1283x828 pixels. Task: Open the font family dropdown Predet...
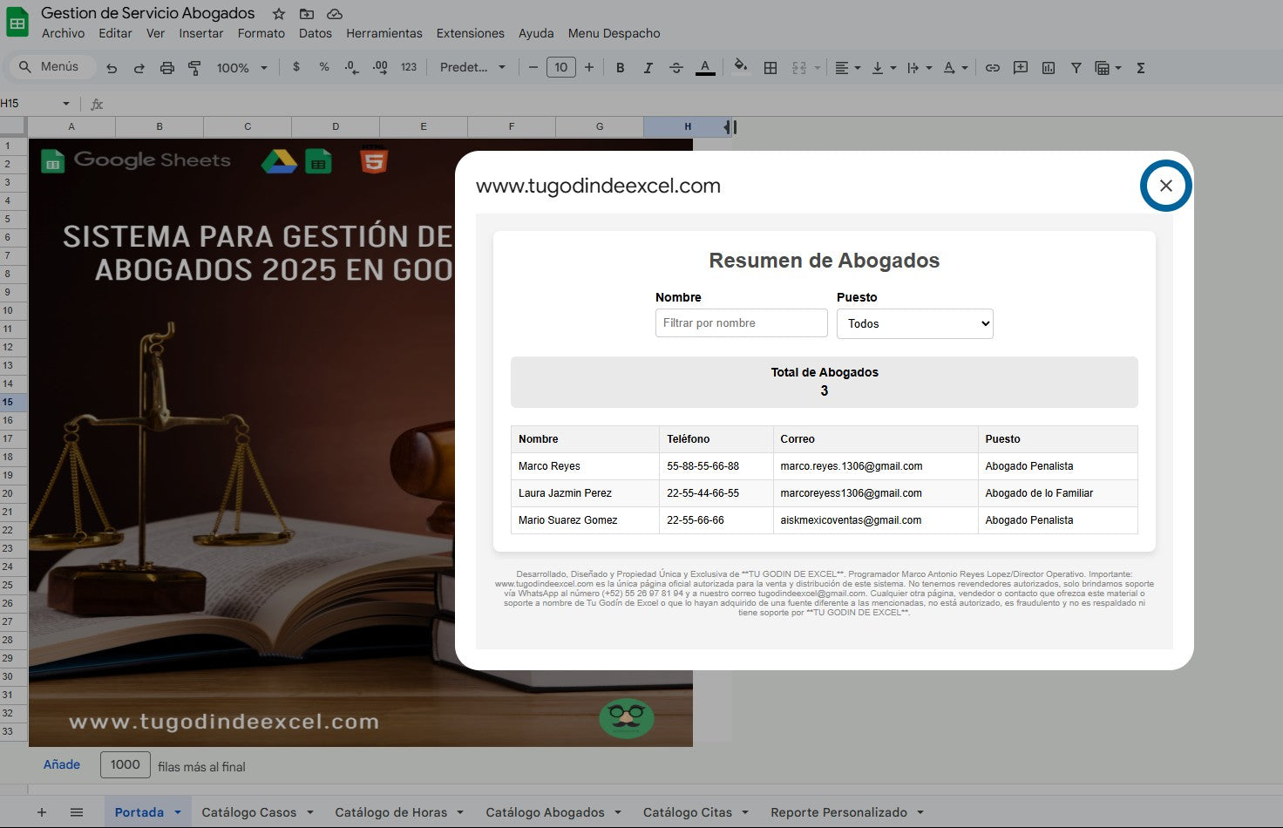pyautogui.click(x=472, y=67)
